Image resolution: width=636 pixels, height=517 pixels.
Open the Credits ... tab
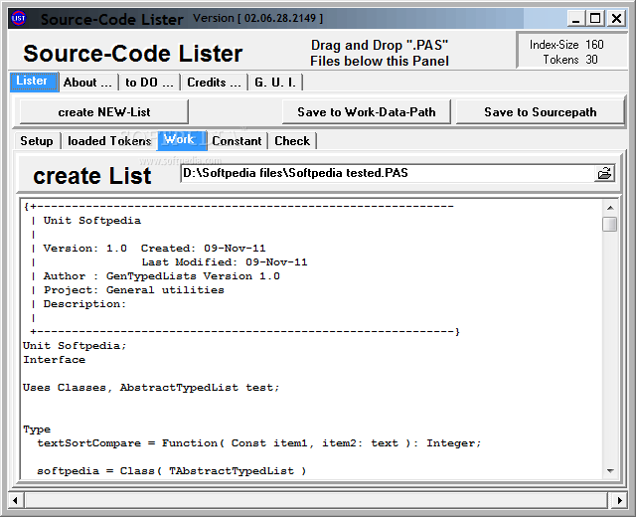(x=215, y=83)
